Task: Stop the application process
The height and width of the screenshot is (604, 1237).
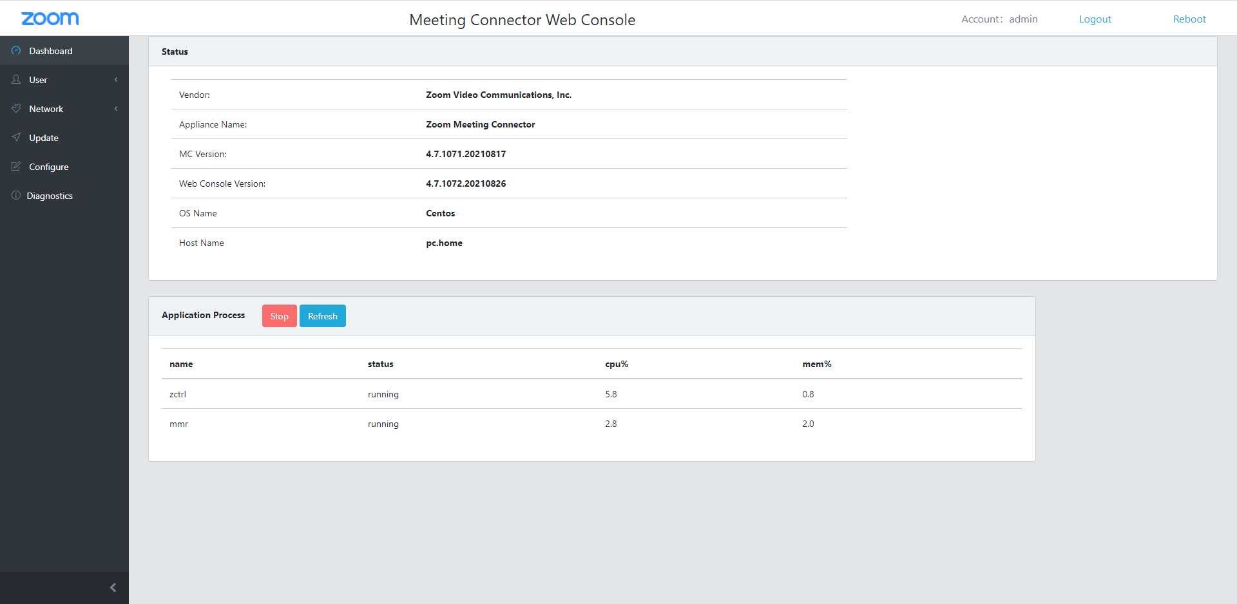Action: tap(280, 316)
